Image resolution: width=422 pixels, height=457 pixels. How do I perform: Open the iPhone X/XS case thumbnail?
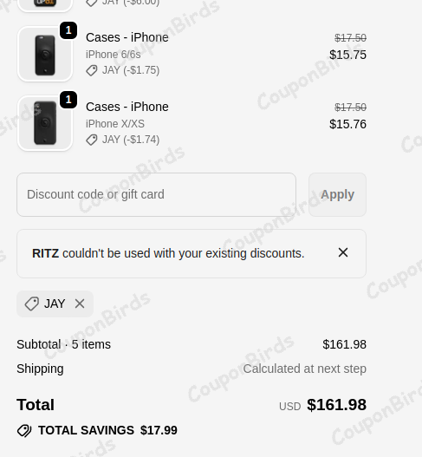(45, 123)
